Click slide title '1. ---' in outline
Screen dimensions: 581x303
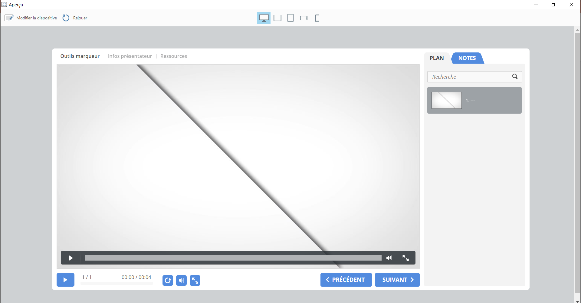(x=470, y=101)
